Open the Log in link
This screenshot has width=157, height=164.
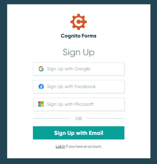coord(60,146)
